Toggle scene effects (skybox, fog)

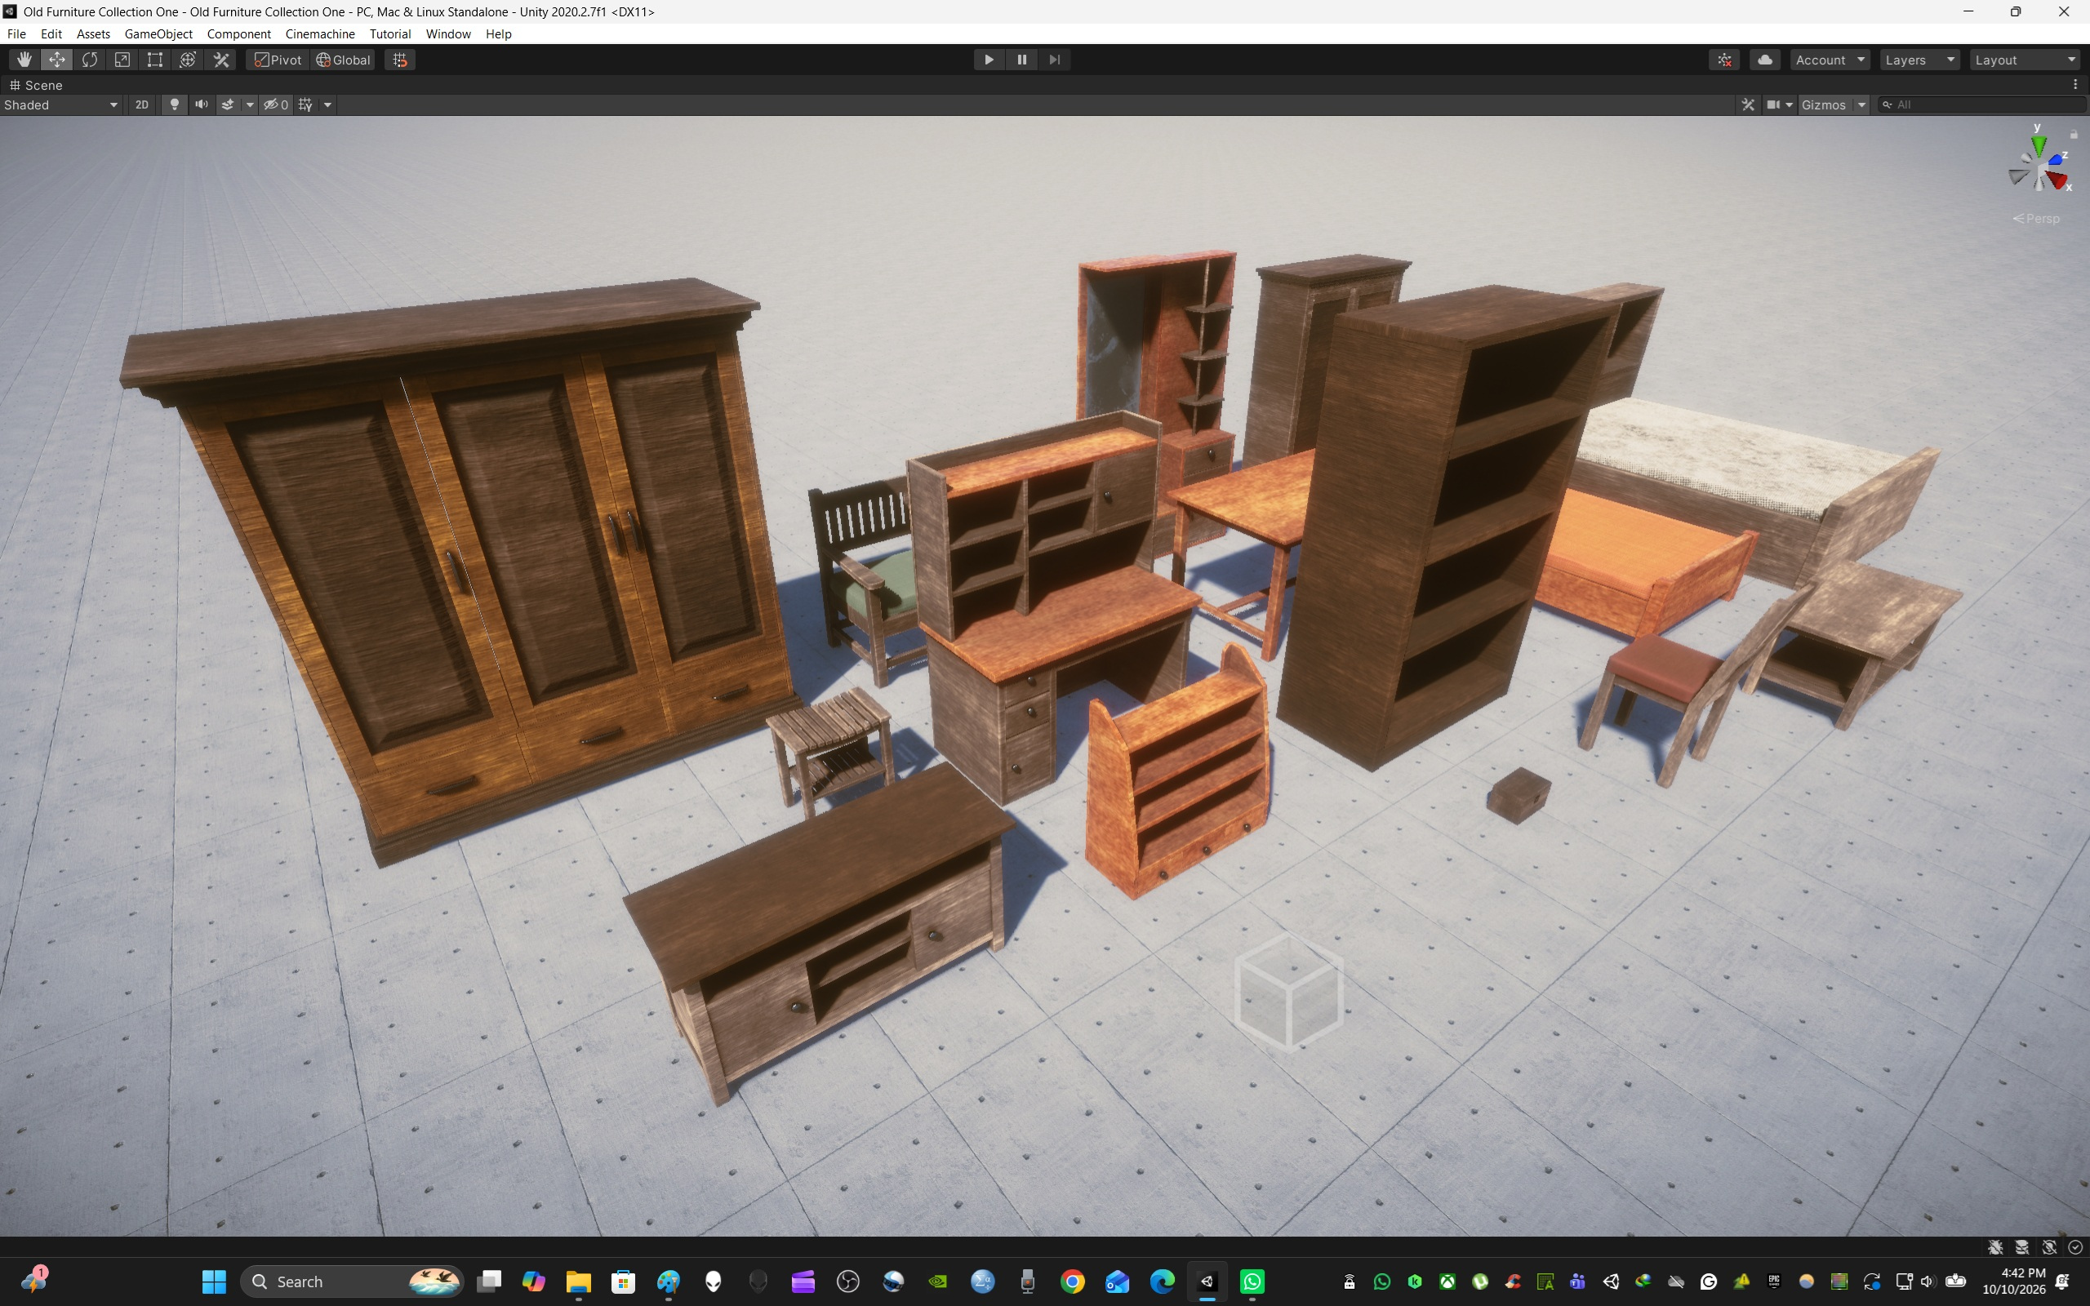[228, 104]
